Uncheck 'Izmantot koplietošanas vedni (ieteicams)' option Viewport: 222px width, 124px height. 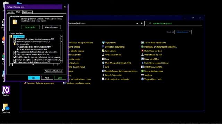(15, 42)
